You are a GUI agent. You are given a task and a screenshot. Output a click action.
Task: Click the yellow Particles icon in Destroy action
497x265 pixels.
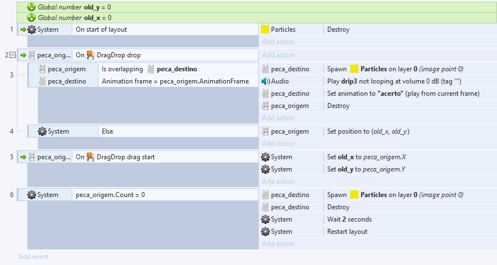(x=265, y=30)
